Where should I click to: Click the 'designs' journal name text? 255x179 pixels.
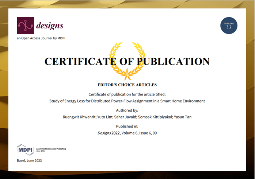(x=50, y=26)
